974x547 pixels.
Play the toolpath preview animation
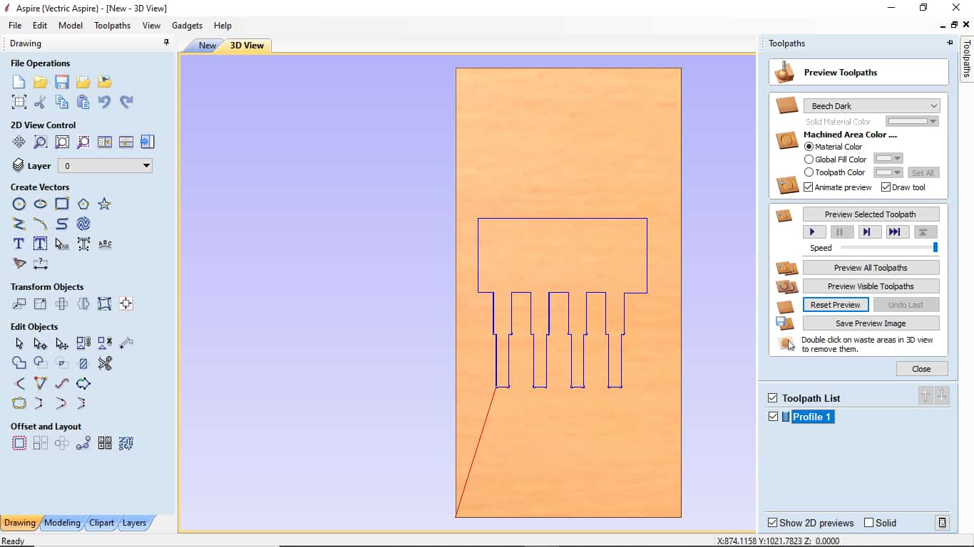tap(814, 231)
